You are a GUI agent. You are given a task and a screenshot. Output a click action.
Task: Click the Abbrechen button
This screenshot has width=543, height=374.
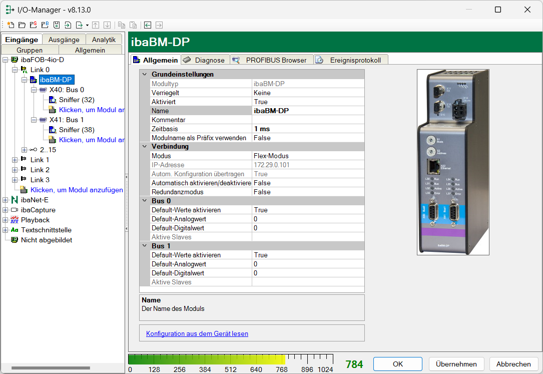[x=513, y=364]
